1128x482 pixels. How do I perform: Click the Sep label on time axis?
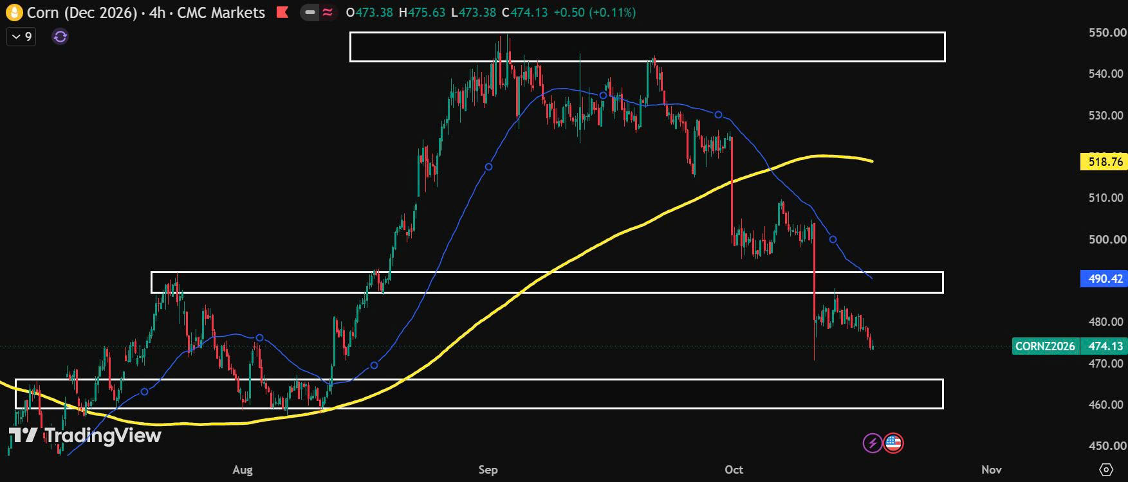click(x=488, y=470)
